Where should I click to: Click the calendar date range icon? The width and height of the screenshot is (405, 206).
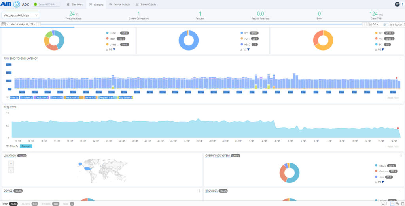coord(3,24)
